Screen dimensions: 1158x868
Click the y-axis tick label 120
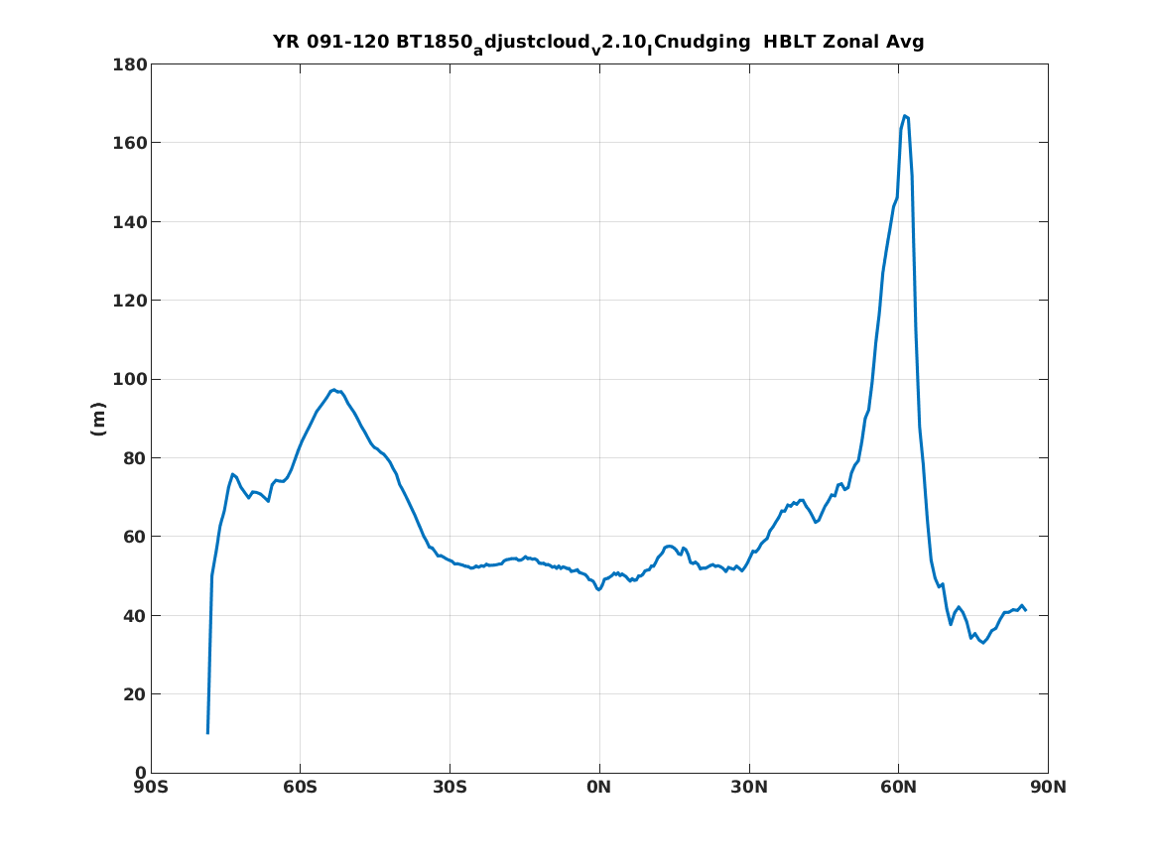[x=129, y=301]
